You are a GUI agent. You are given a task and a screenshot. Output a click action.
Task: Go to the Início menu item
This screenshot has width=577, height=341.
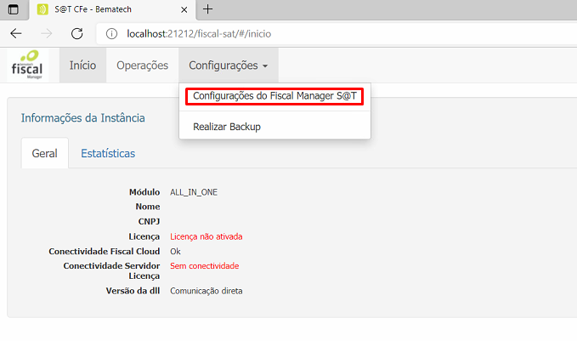point(82,65)
